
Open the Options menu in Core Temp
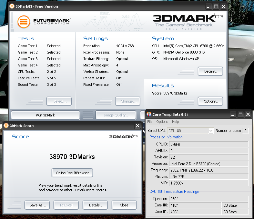162,122
